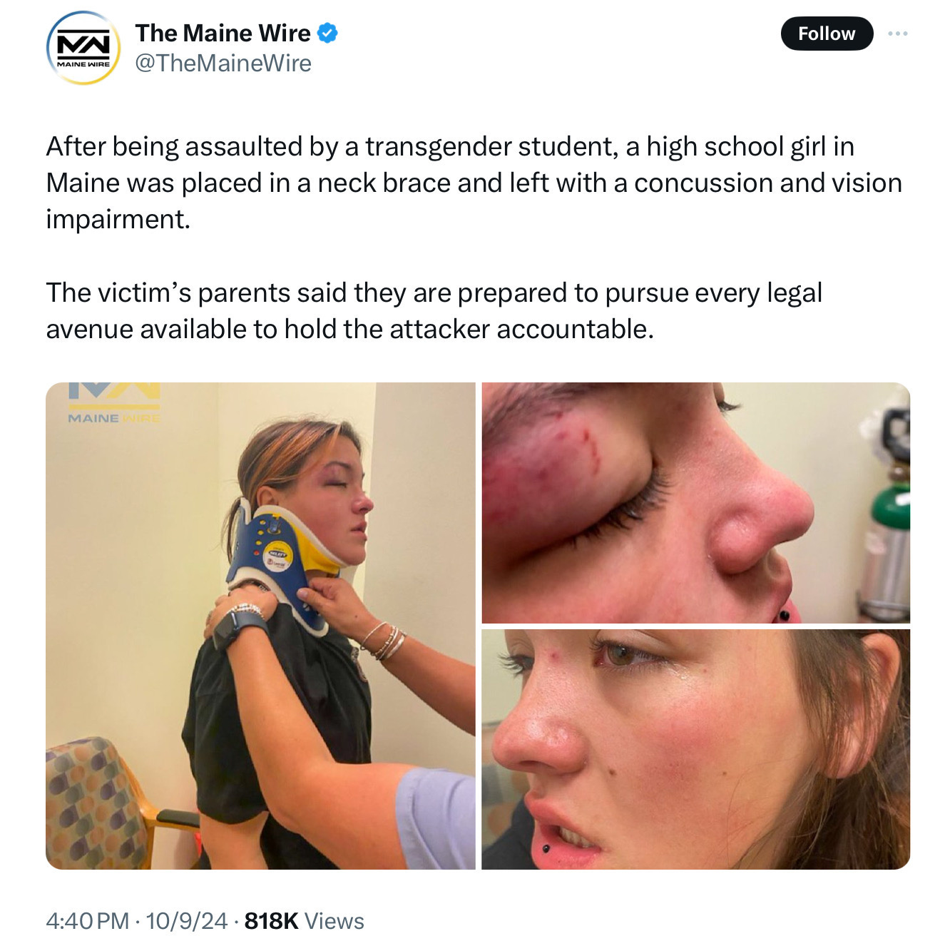This screenshot has height=941, width=950.
Task: Open the three-dot more options menu
Action: (898, 34)
